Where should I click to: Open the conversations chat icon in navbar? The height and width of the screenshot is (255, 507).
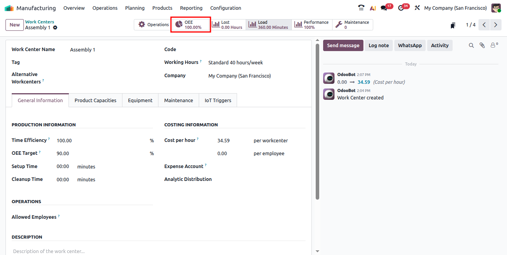pyautogui.click(x=384, y=8)
